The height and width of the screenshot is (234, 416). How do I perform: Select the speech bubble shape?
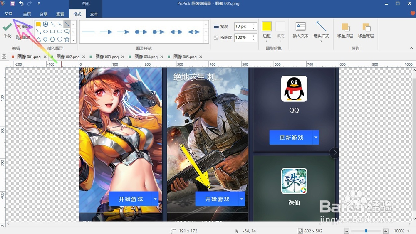tap(67, 32)
